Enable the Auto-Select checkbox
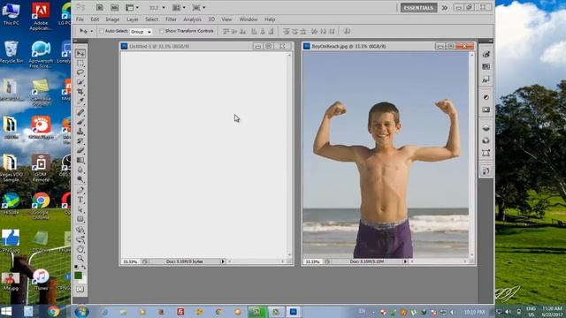The image size is (566, 318). 102,31
